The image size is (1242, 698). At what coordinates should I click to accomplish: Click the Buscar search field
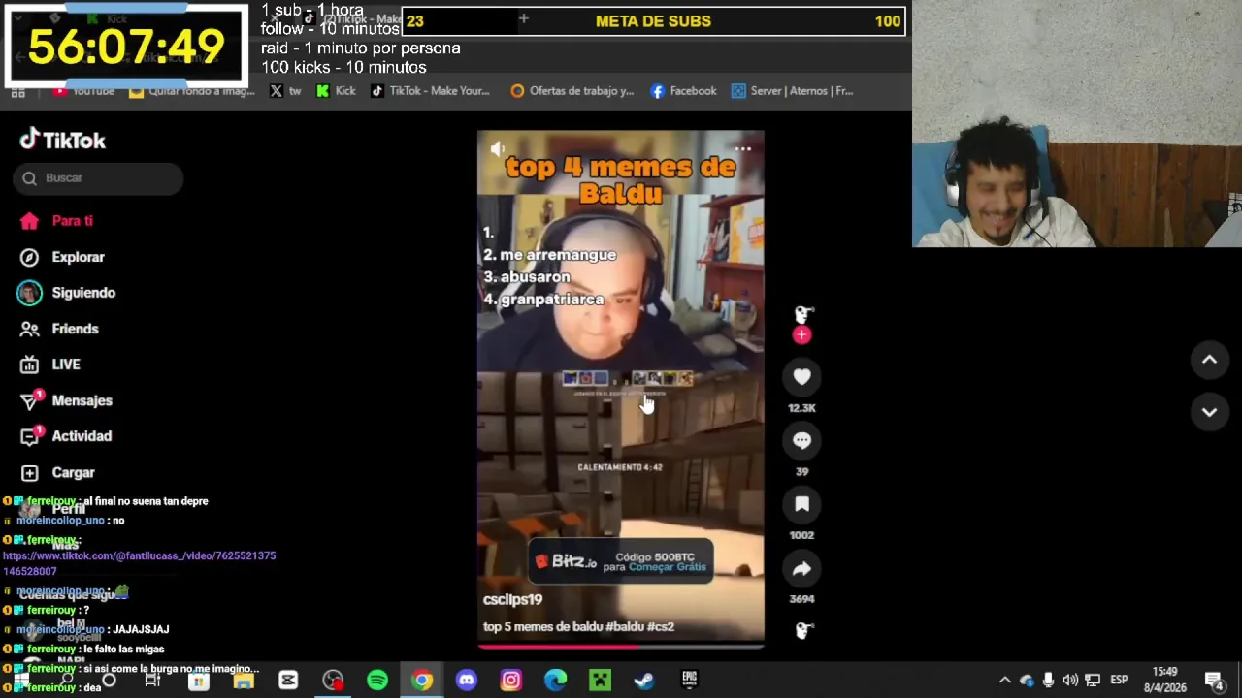click(x=98, y=178)
